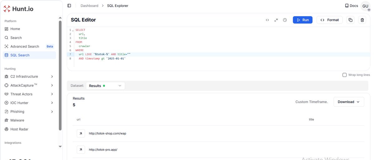Open Search in sidebar
Screen dimensions: 374x160
30,38
